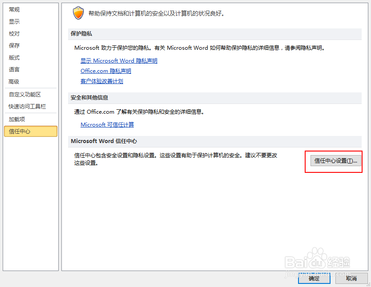371x287 pixels.
Task: Switch to the 语言 category
Action: tap(14, 69)
